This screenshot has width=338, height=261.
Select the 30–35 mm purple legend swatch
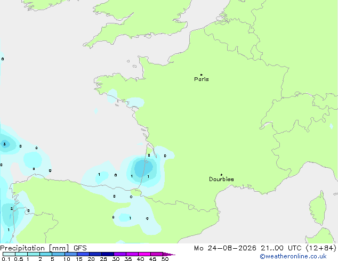[120, 254]
